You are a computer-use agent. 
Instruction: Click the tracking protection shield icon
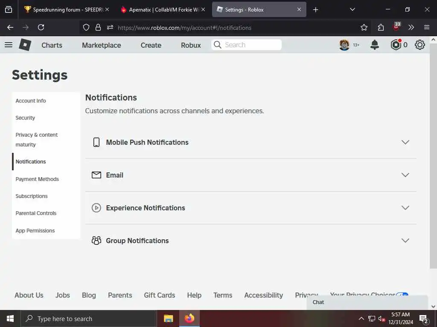(x=86, y=27)
